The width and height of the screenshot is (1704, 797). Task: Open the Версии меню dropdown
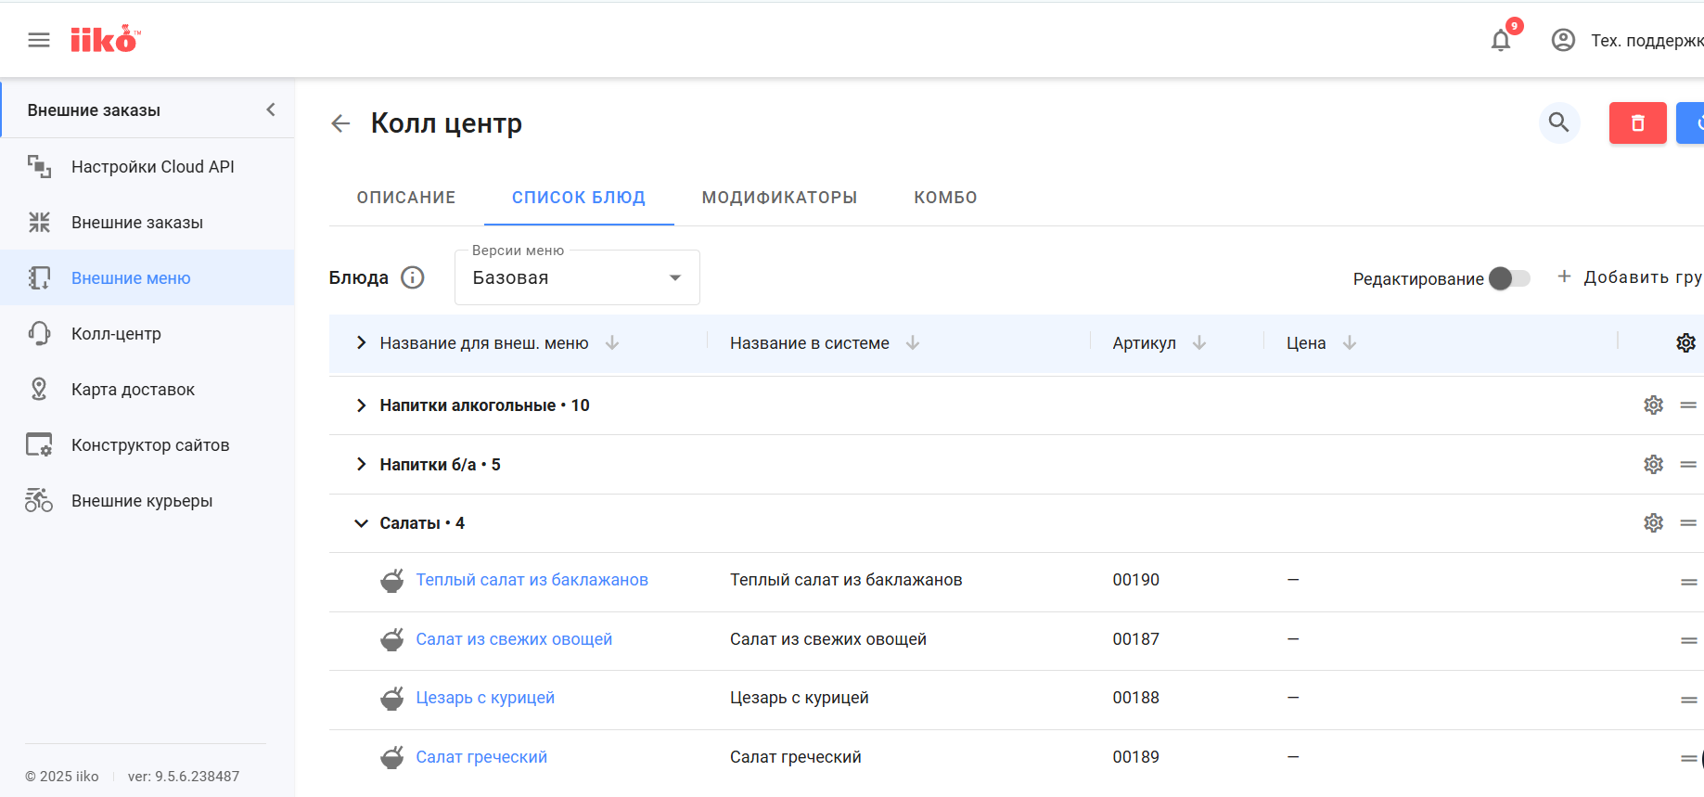pos(577,277)
